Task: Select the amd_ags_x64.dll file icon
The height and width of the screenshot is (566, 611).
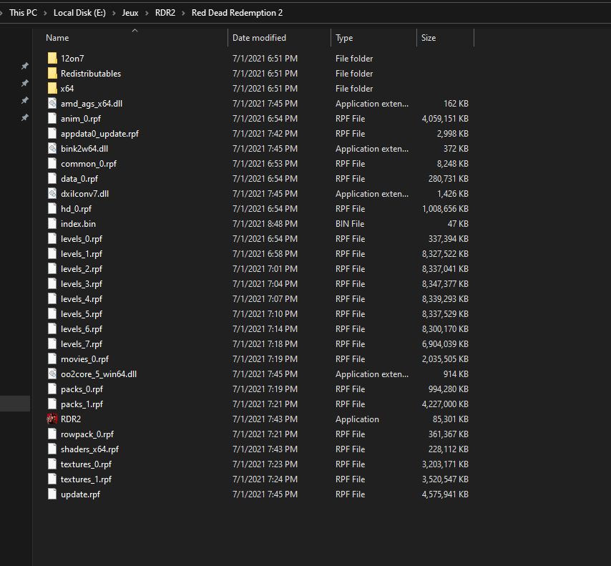Action: coord(52,103)
